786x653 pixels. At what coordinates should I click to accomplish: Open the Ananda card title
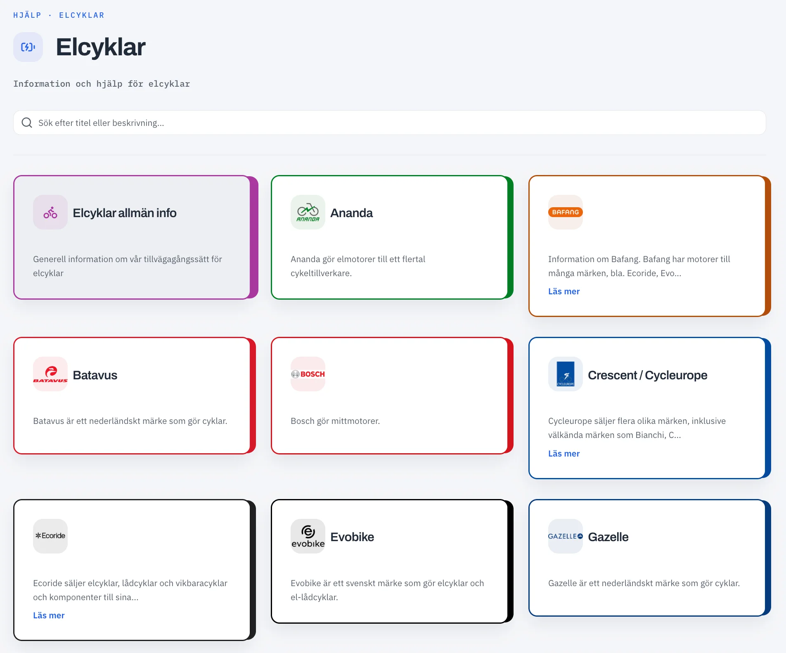point(352,213)
